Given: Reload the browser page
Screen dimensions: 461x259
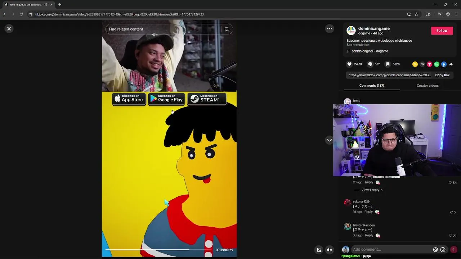Looking at the screenshot, I should [21, 14].
